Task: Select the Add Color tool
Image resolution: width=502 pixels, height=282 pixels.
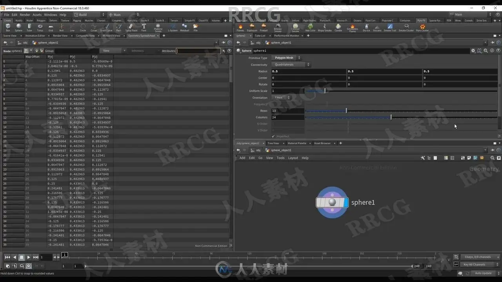Action: [x=310, y=27]
